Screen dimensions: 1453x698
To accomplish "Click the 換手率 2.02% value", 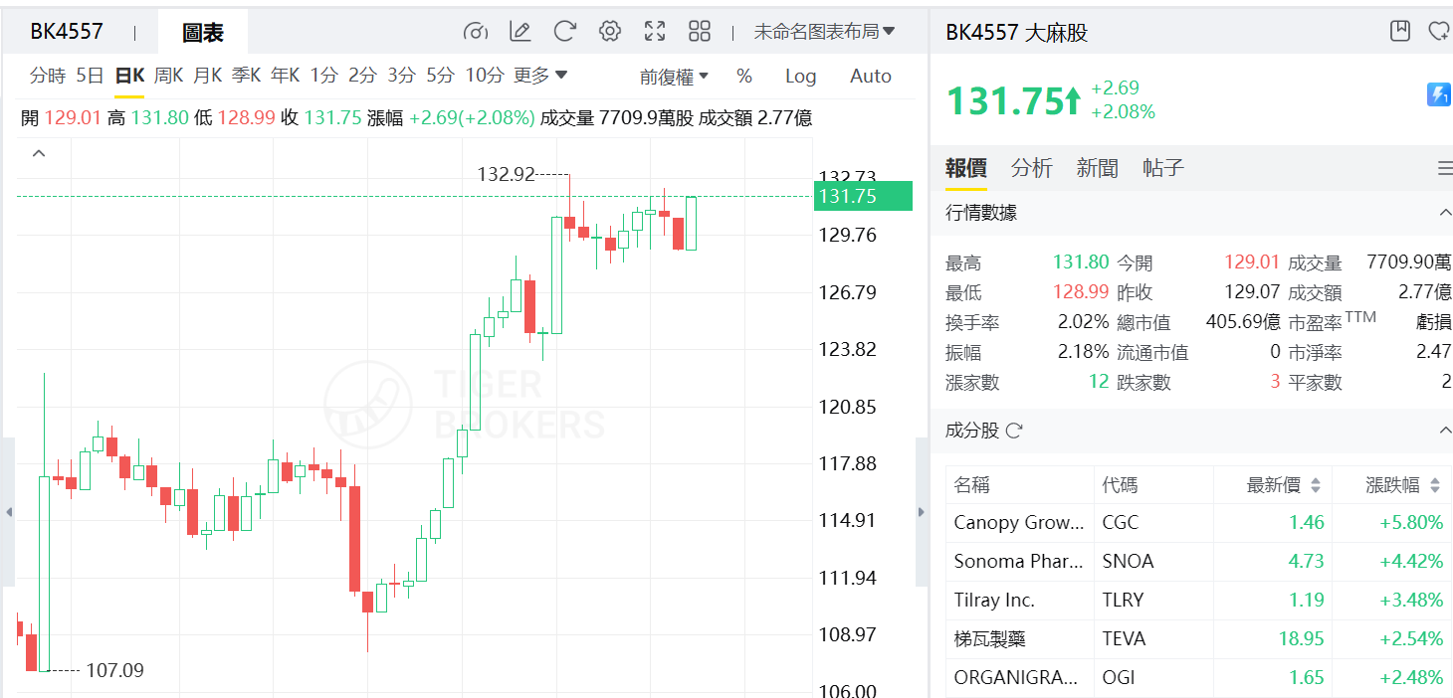I will pos(1083,322).
